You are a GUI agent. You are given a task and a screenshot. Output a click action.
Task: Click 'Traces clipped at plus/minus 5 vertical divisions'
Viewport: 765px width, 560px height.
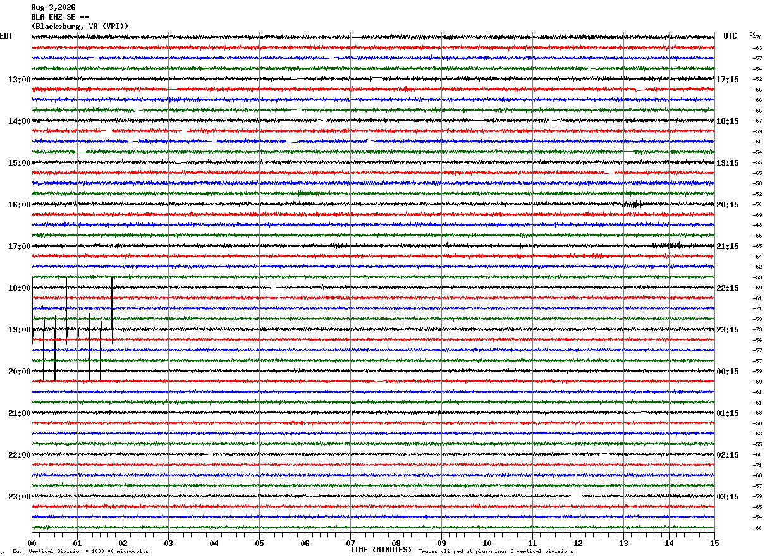[x=496, y=551]
